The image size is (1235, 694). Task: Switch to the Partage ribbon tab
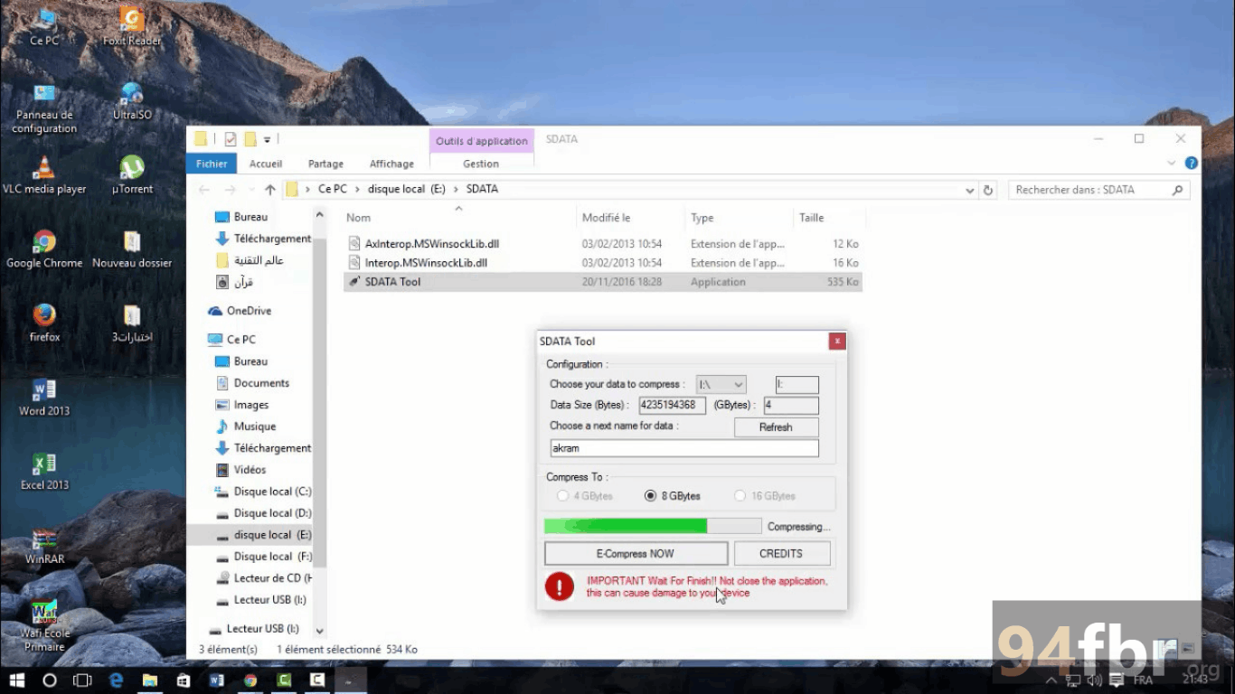coord(325,164)
